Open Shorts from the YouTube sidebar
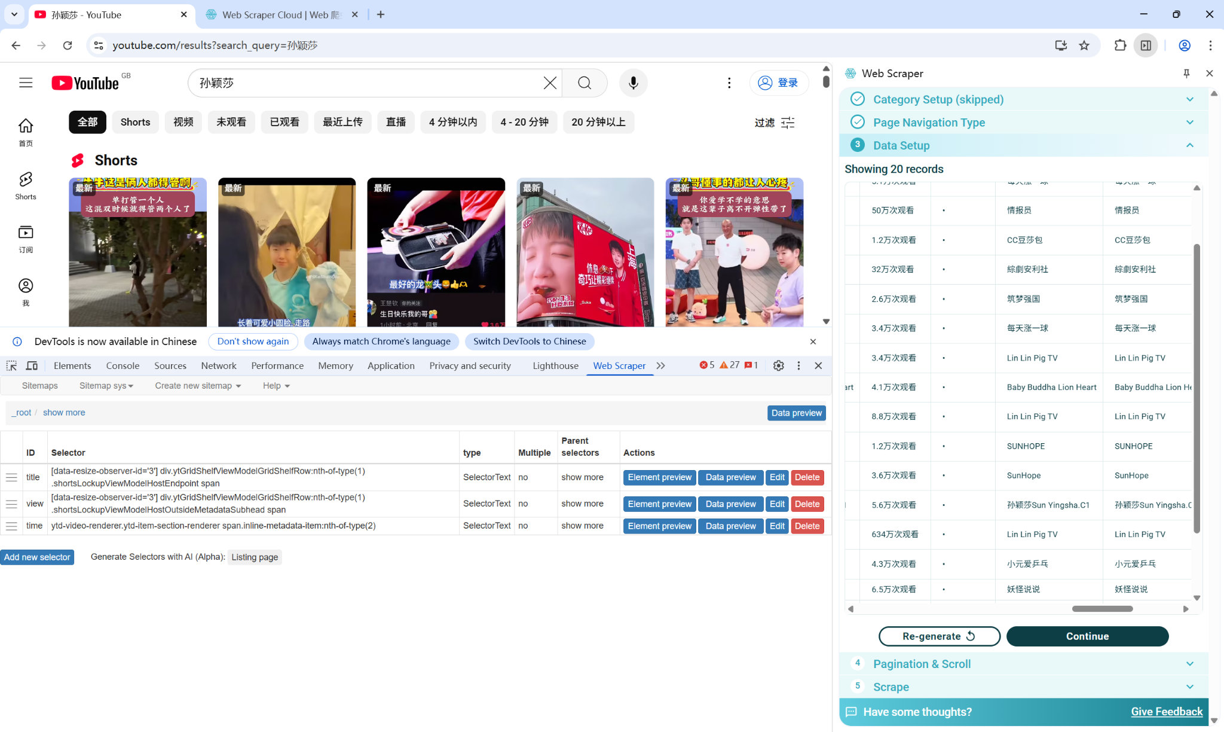 pyautogui.click(x=25, y=185)
